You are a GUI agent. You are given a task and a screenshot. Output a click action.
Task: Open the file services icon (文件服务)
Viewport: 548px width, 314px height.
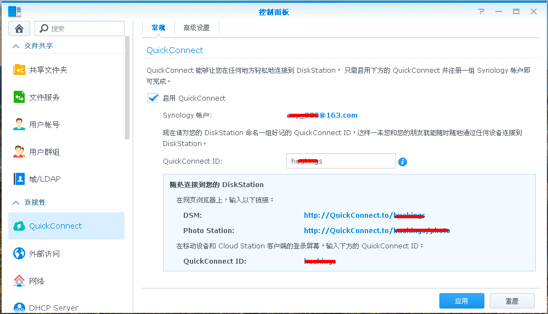19,97
